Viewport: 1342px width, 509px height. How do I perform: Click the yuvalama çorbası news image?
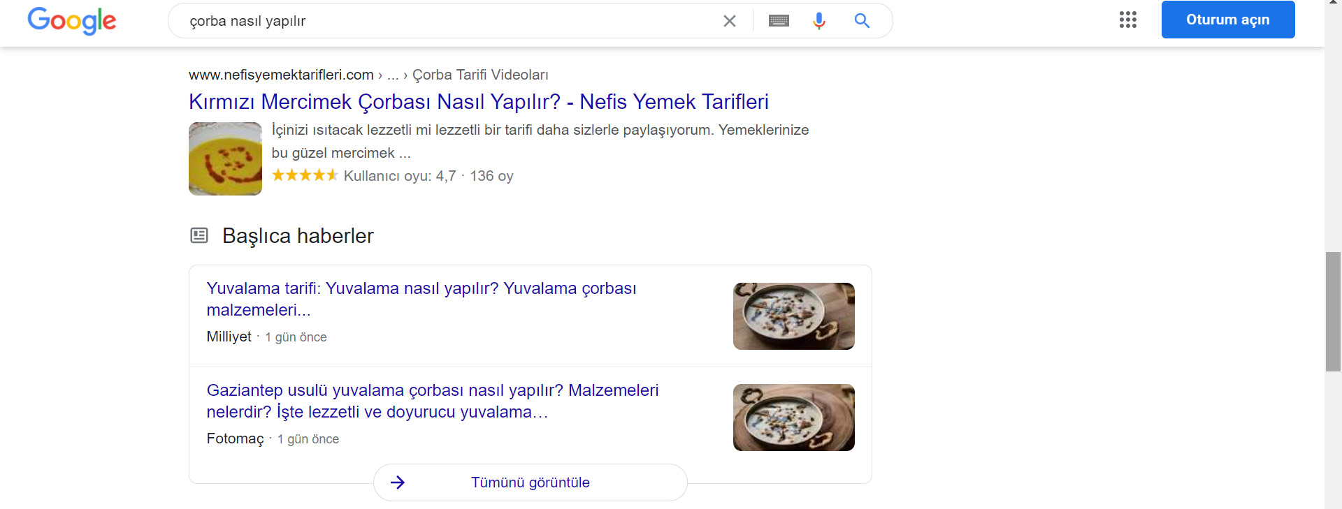pyautogui.click(x=793, y=316)
